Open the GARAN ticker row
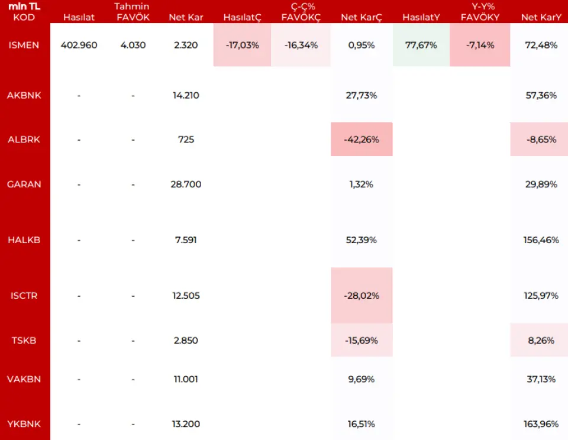 click(24, 184)
